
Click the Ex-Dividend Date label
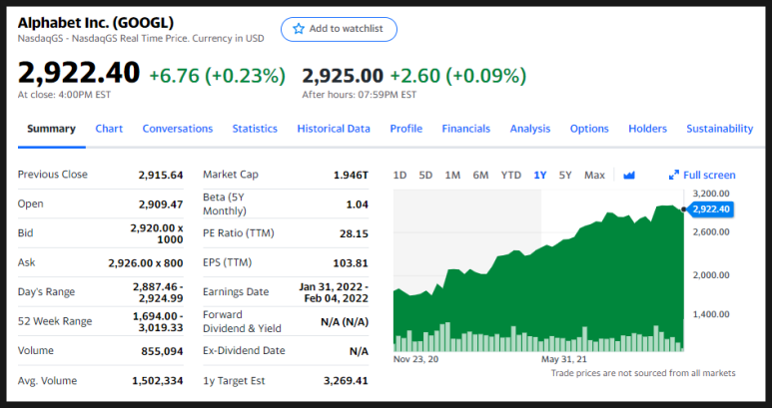point(244,350)
